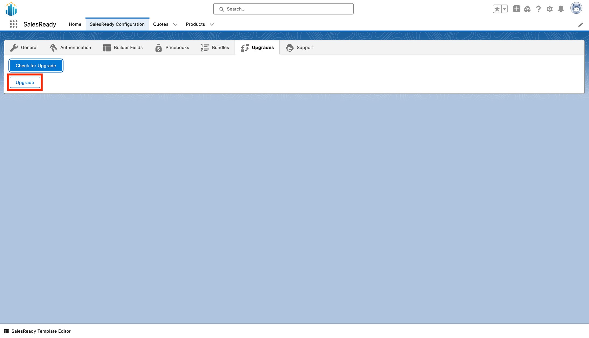Open the user avatar profile picture

click(x=576, y=8)
